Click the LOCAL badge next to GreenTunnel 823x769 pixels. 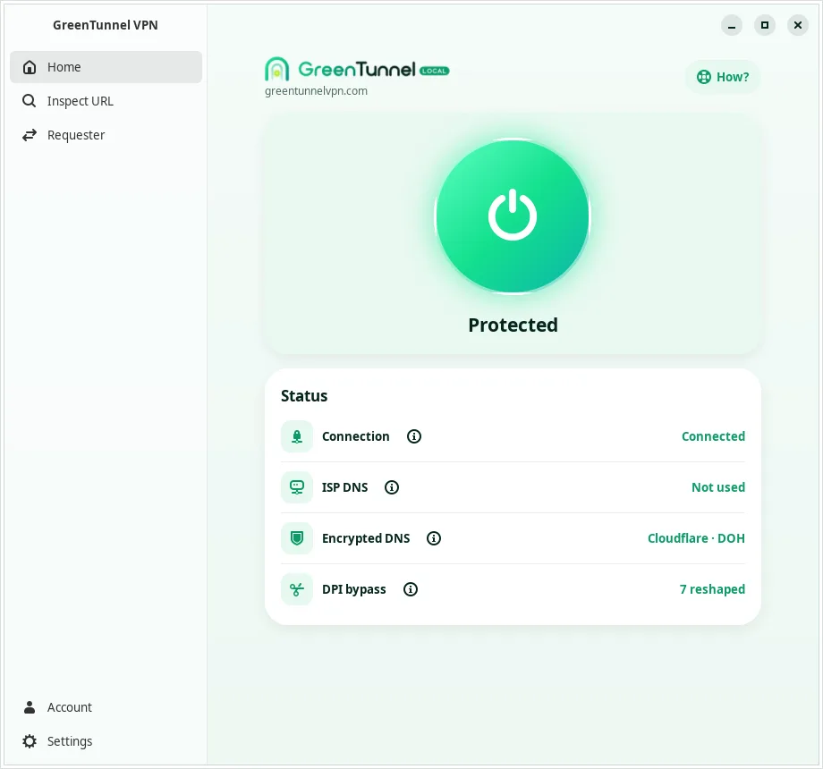point(435,71)
